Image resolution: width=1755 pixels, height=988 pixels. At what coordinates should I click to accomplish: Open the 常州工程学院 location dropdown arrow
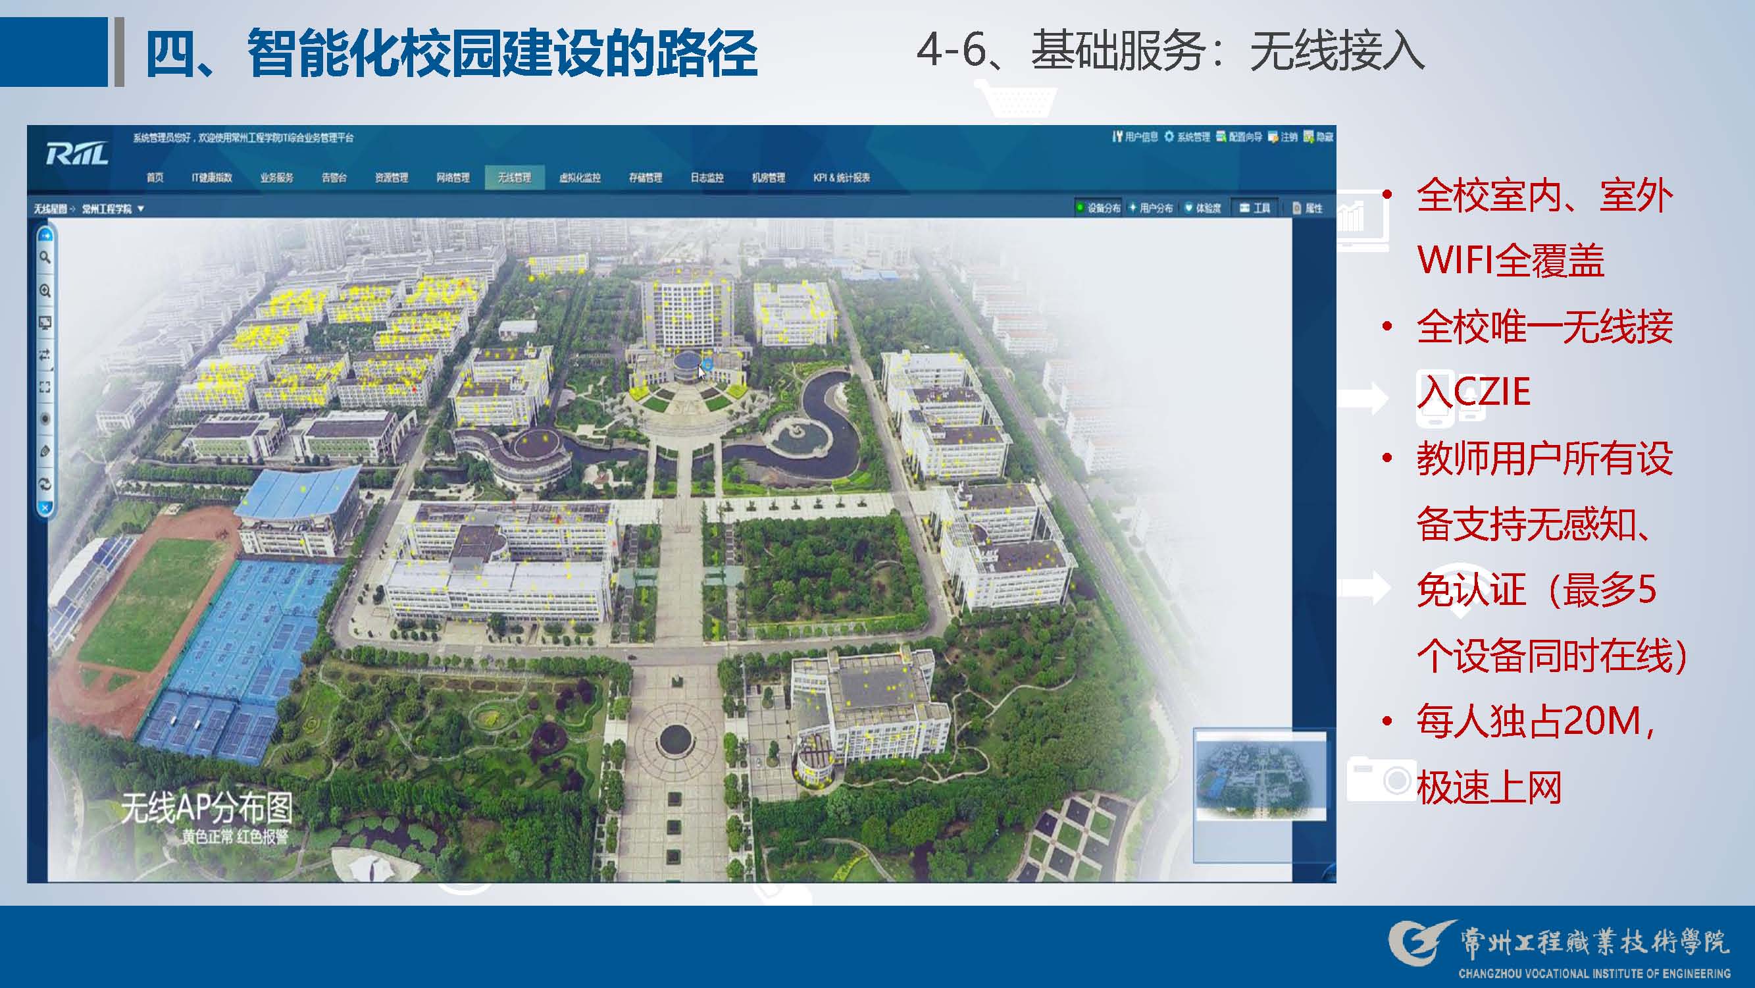(x=141, y=209)
